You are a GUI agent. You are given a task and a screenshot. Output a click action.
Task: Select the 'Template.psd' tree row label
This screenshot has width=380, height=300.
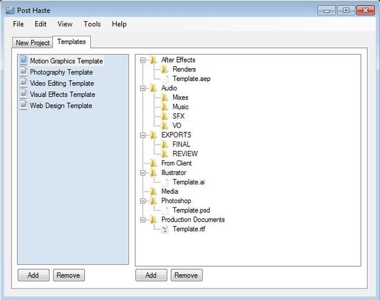(x=191, y=210)
